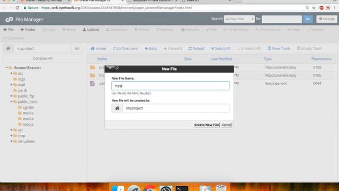Click the home icon in dialog path

click(117, 108)
